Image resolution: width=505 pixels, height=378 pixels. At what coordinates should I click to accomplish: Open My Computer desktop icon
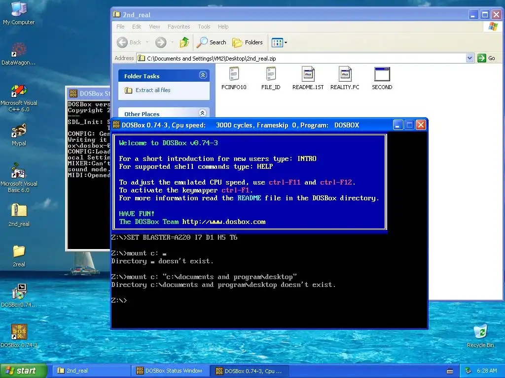click(x=19, y=13)
